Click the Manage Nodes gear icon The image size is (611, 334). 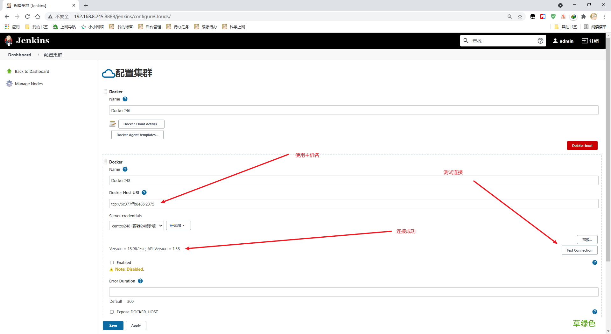9,83
